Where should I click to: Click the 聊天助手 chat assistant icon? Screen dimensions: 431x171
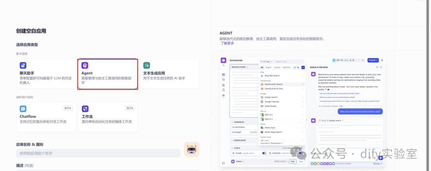pos(23,65)
